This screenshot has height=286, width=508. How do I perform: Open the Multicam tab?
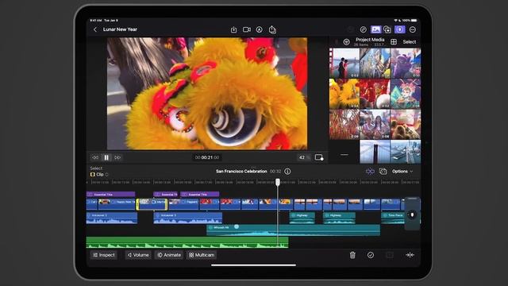[202, 255]
